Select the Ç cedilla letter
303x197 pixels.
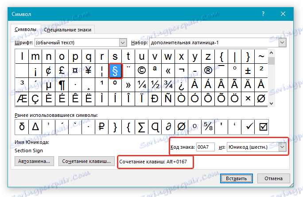point(35,99)
